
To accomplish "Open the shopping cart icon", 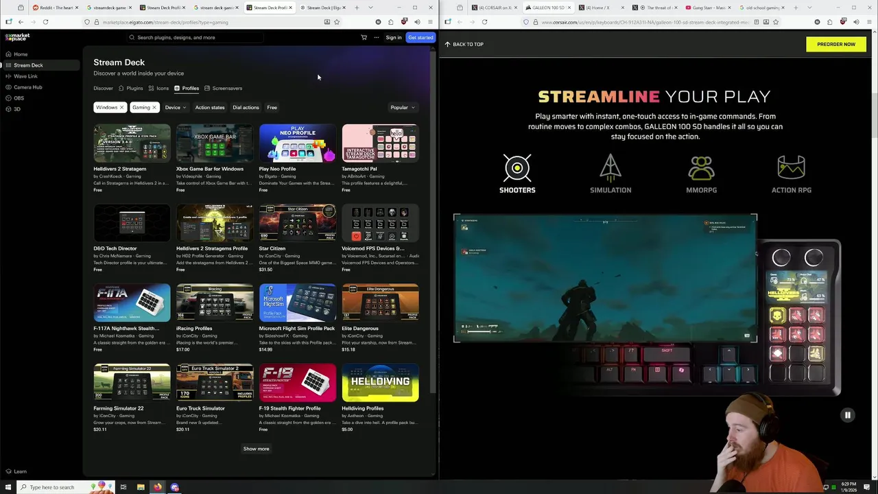I will pos(364,38).
